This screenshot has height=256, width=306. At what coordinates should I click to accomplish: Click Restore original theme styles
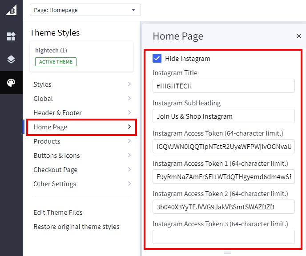[76, 227]
